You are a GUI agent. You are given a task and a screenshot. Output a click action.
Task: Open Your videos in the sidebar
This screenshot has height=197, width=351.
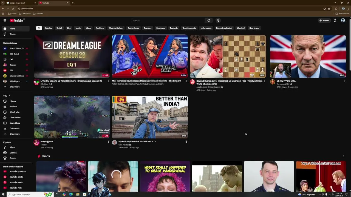[16, 123]
